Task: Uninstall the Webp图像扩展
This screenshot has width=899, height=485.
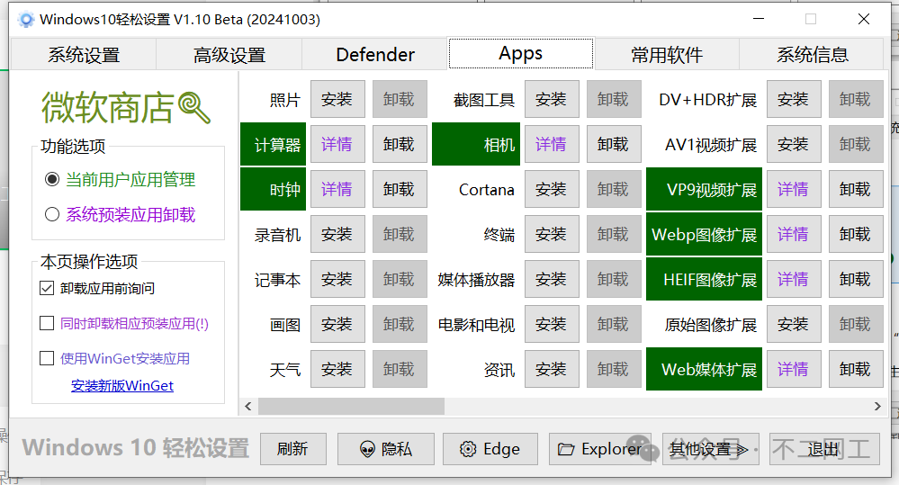Action: coord(856,234)
